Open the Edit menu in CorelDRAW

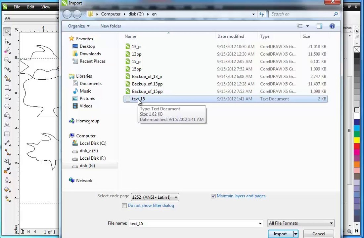click(30, 7)
